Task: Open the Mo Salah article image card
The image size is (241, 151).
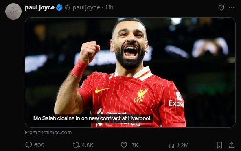Action: point(130,72)
